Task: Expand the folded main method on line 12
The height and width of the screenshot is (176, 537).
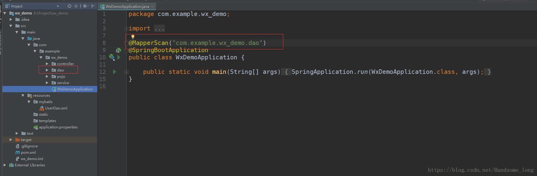Action: pos(126,72)
